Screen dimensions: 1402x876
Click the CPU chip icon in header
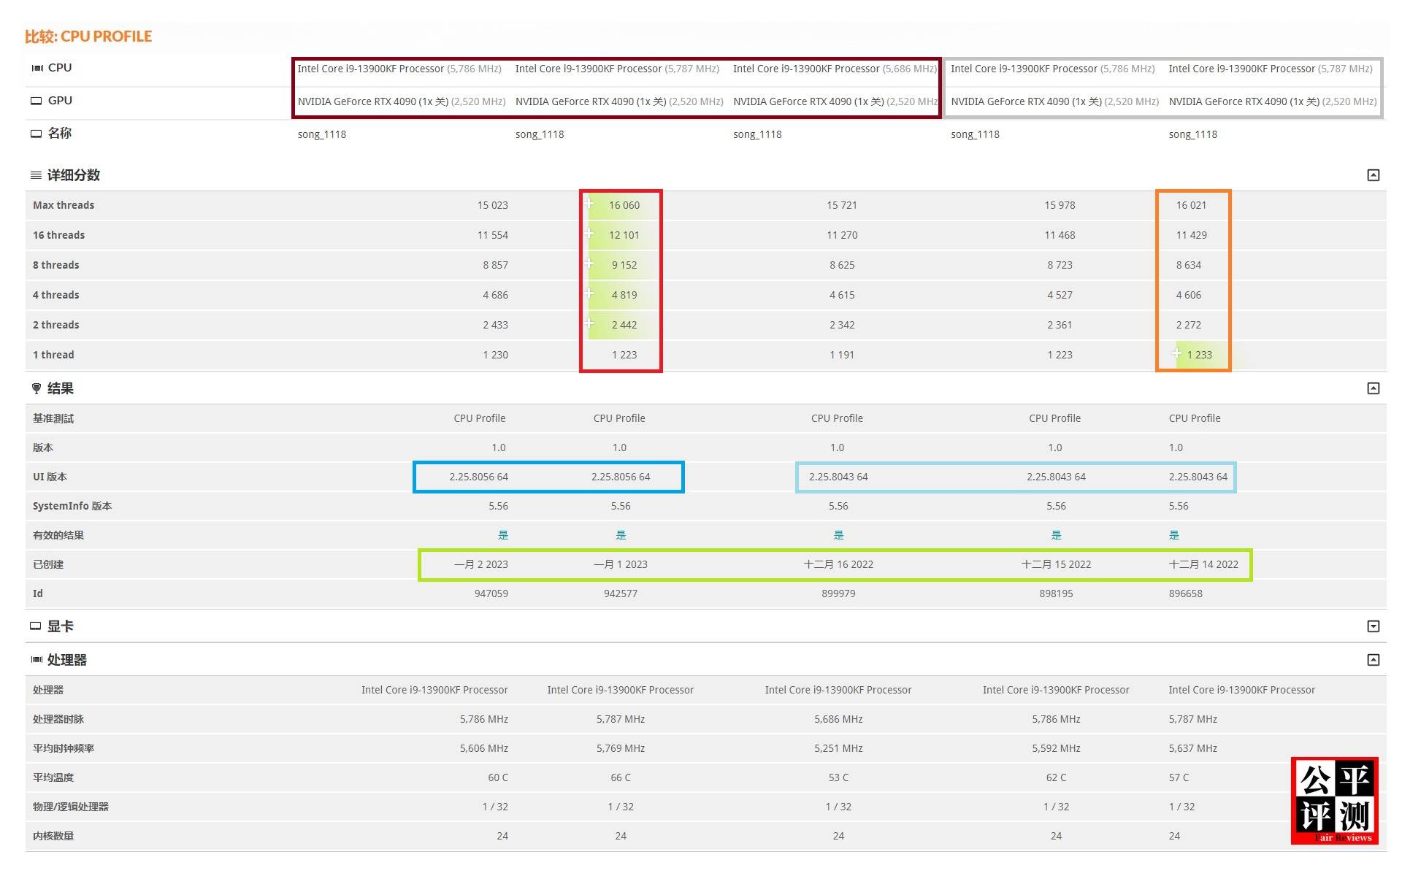point(37,68)
